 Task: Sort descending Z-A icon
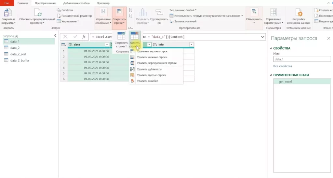[130, 16]
